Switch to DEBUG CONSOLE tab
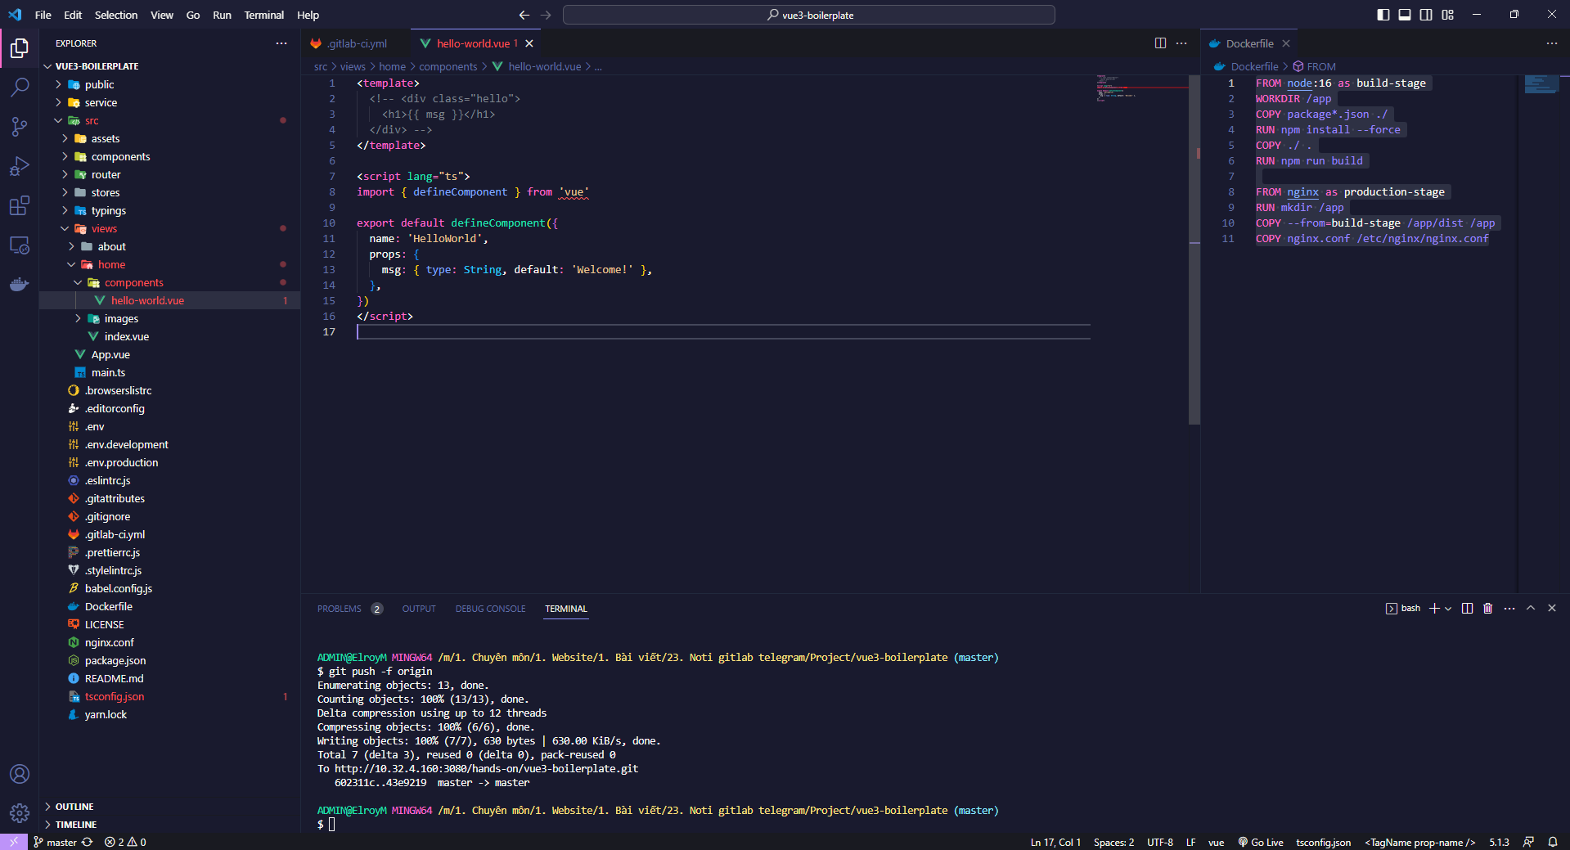Image resolution: width=1570 pixels, height=850 pixels. click(490, 609)
